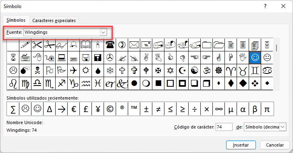Select the Star of David symbol
The image size is (293, 153).
pyautogui.click(x=170, y=71)
